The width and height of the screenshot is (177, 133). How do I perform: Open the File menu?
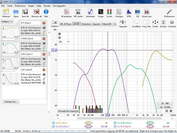coord(3,6)
